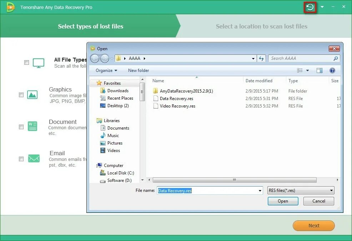
Task: Open the title bar dropdown menu arrow
Action: 322,7
